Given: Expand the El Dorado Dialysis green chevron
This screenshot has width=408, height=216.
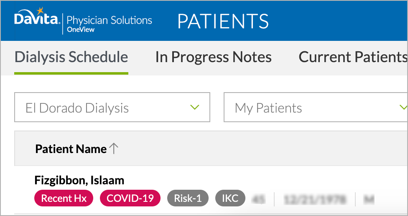Looking at the screenshot, I should [x=195, y=107].
